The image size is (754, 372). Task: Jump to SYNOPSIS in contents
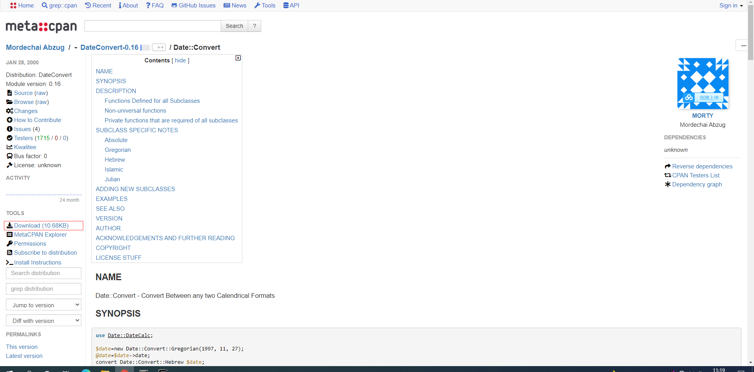tap(111, 81)
